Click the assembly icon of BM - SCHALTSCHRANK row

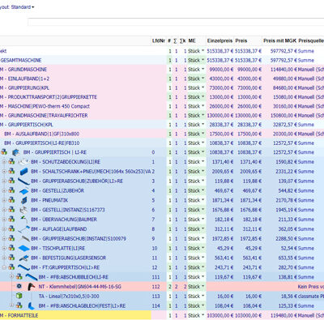click(11, 171)
